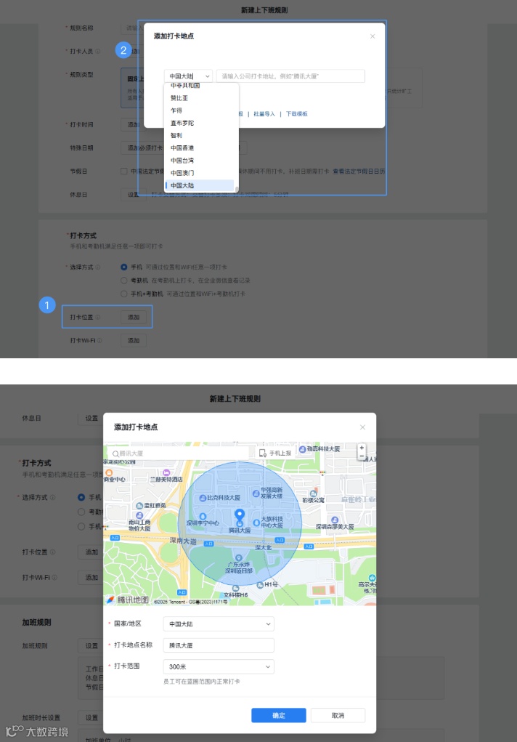This screenshot has height=742, width=517.
Task: Select the 兰赫美特酒店 hotel marker
Action: [166, 472]
